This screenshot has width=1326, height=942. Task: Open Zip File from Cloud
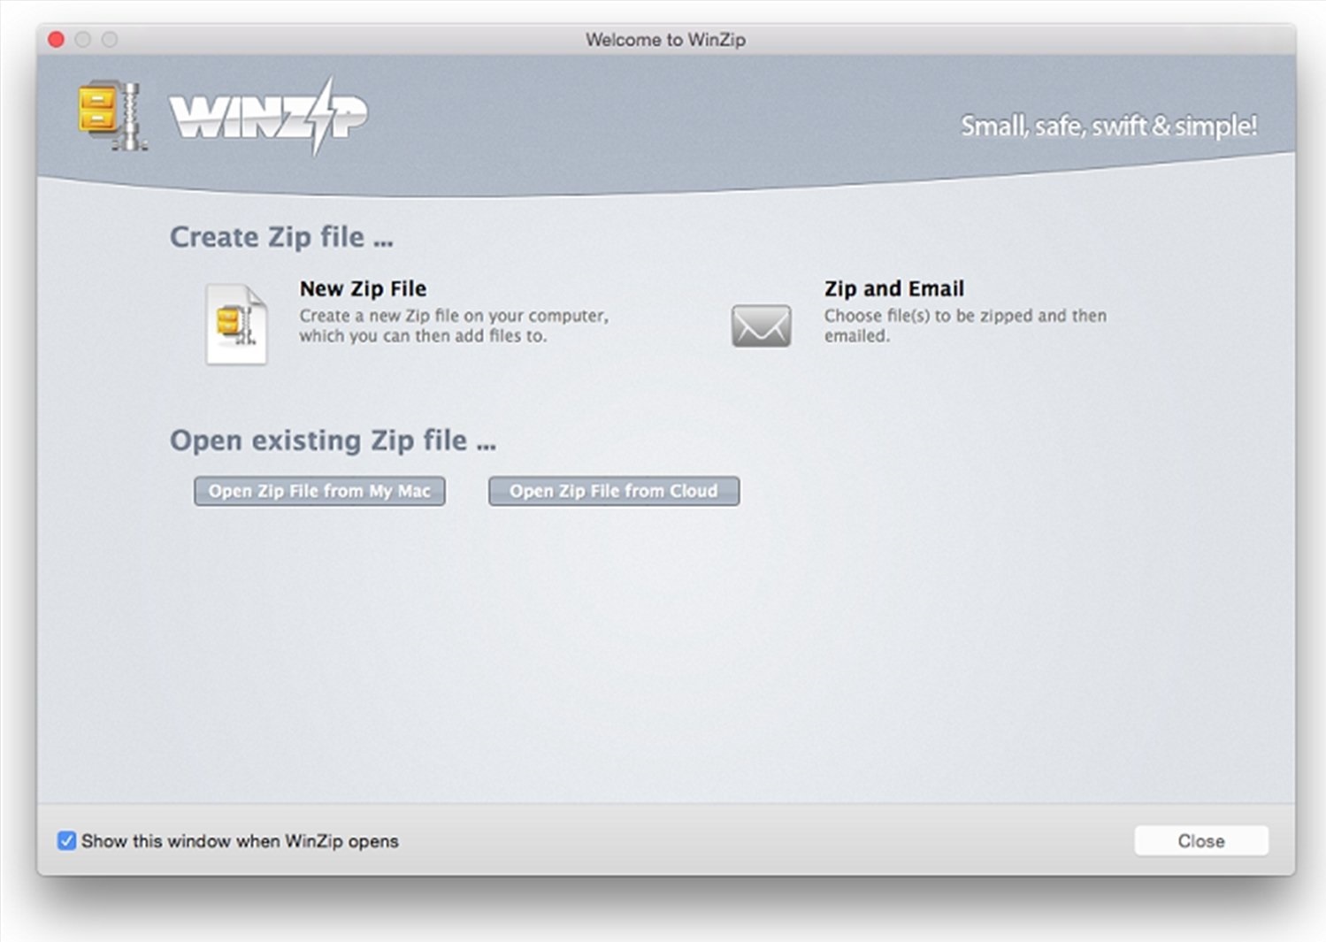613,491
